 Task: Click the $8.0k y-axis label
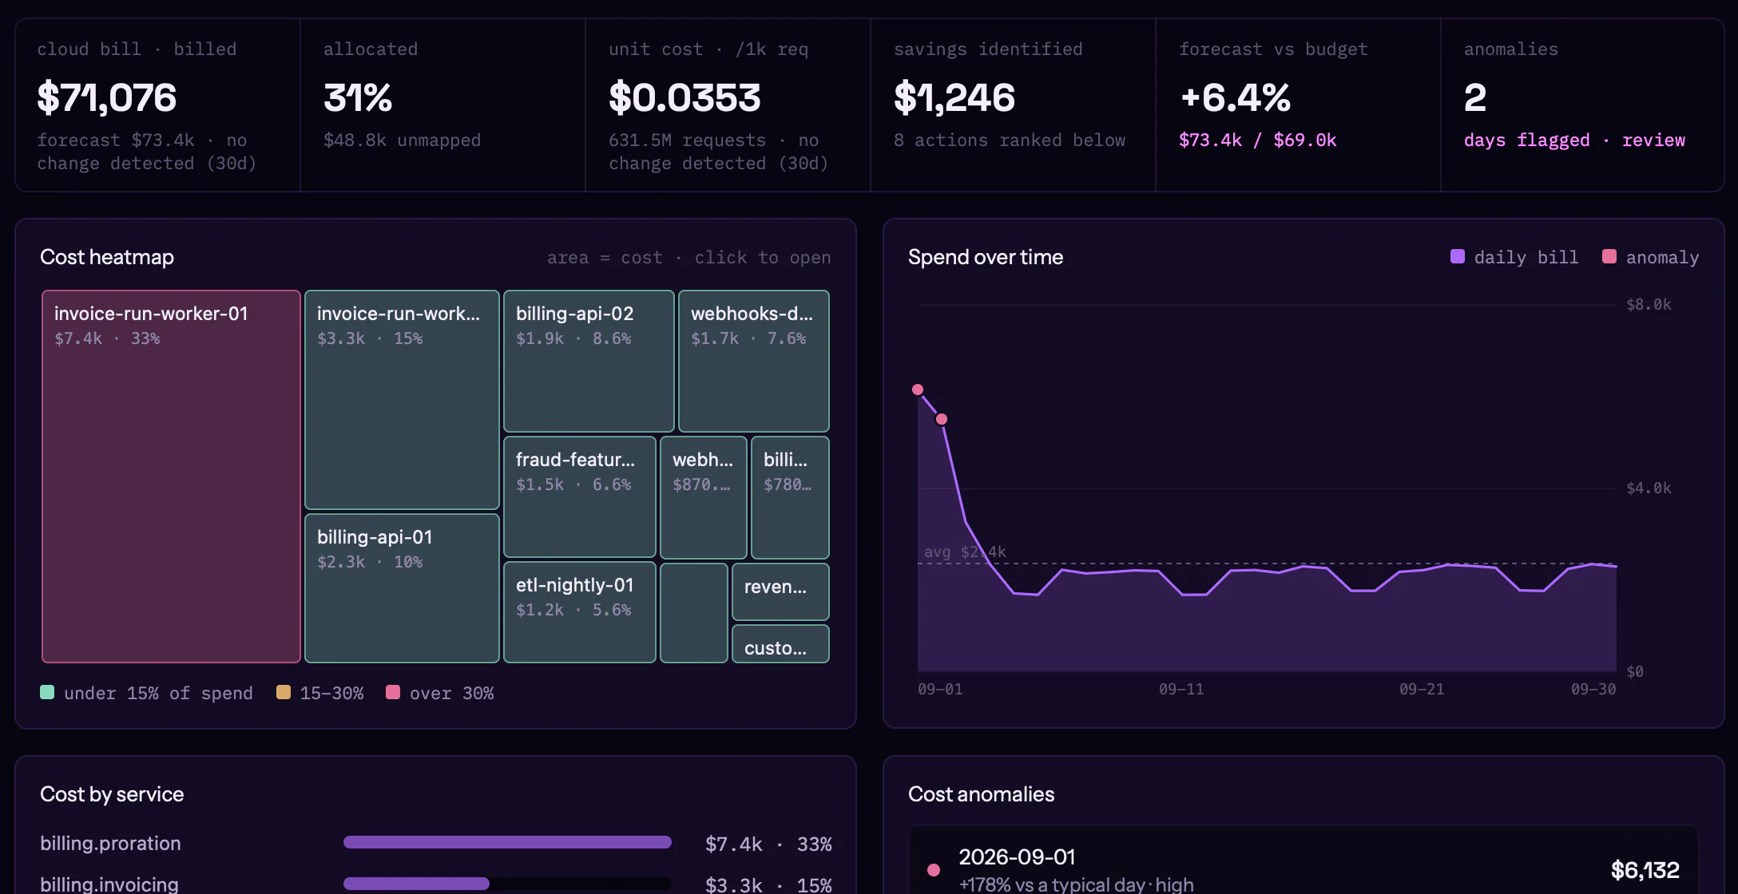[1649, 304]
